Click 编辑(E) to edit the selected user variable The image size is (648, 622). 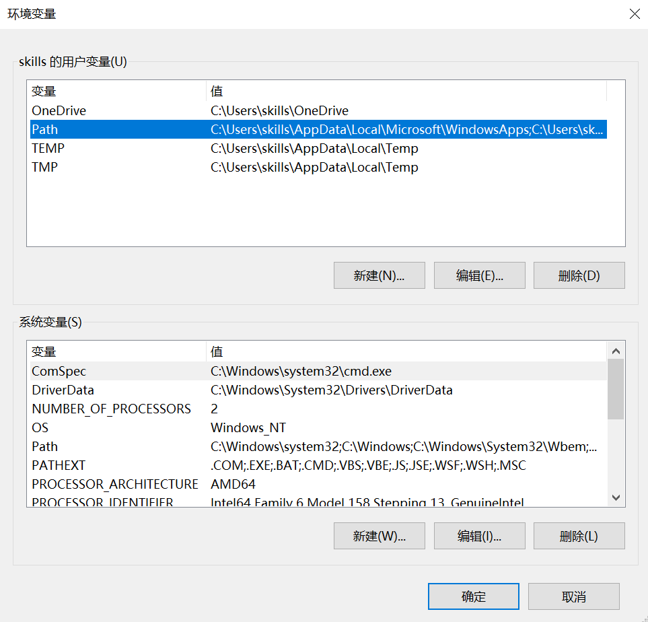[479, 275]
